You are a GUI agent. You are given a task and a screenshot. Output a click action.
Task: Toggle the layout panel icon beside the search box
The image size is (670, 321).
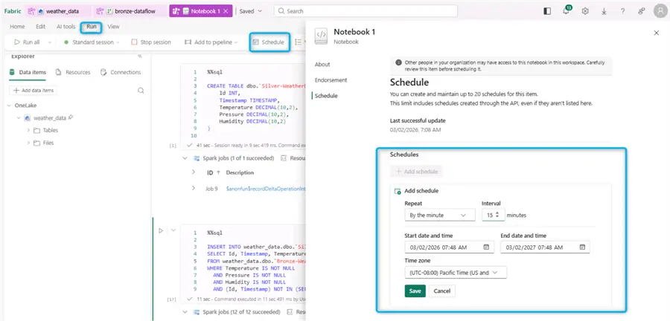547,11
